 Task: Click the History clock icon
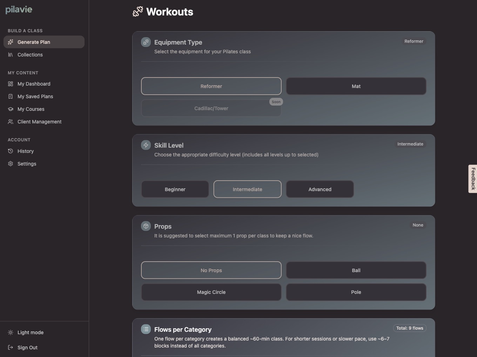(11, 151)
